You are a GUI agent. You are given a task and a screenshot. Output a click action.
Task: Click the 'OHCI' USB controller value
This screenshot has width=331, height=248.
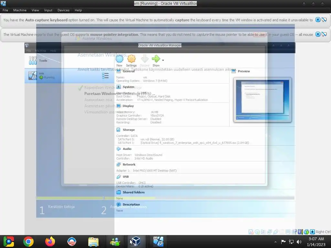[142, 183]
